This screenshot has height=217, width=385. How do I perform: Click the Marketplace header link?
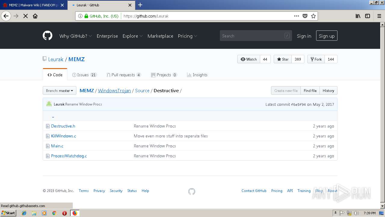tap(160, 36)
